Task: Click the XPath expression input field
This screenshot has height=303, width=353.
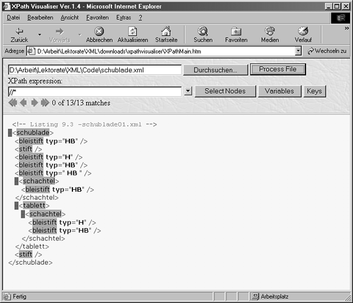Action: (95, 92)
